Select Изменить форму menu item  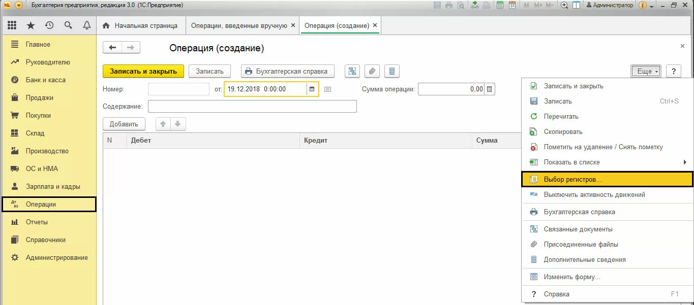coord(608,277)
